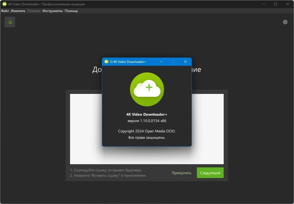Click the Paste Link cloud icon button
This screenshot has height=204, width=294.
pos(10,22)
